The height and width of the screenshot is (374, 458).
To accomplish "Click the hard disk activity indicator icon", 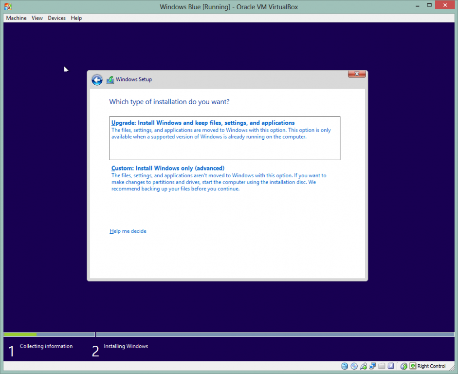I will [345, 366].
